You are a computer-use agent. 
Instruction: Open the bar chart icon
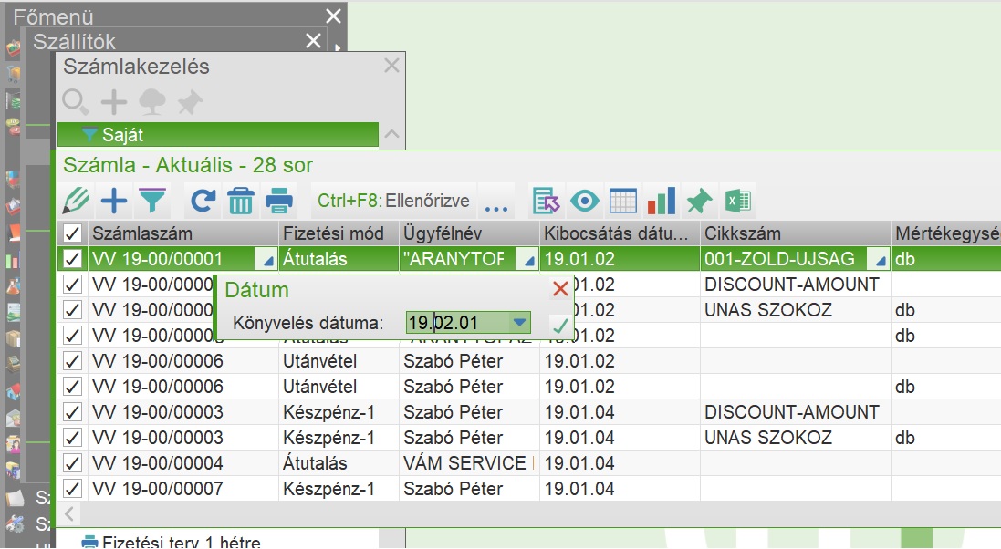662,201
